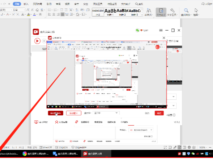213x160 pixels.
Task: Click the WeChat icon in recorder title
Action: click(137, 30)
